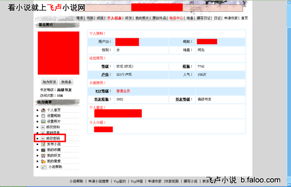Viewport: 291px width, 187px height.
Task: Click the 设置照片 picture icon
Action: click(x=43, y=122)
